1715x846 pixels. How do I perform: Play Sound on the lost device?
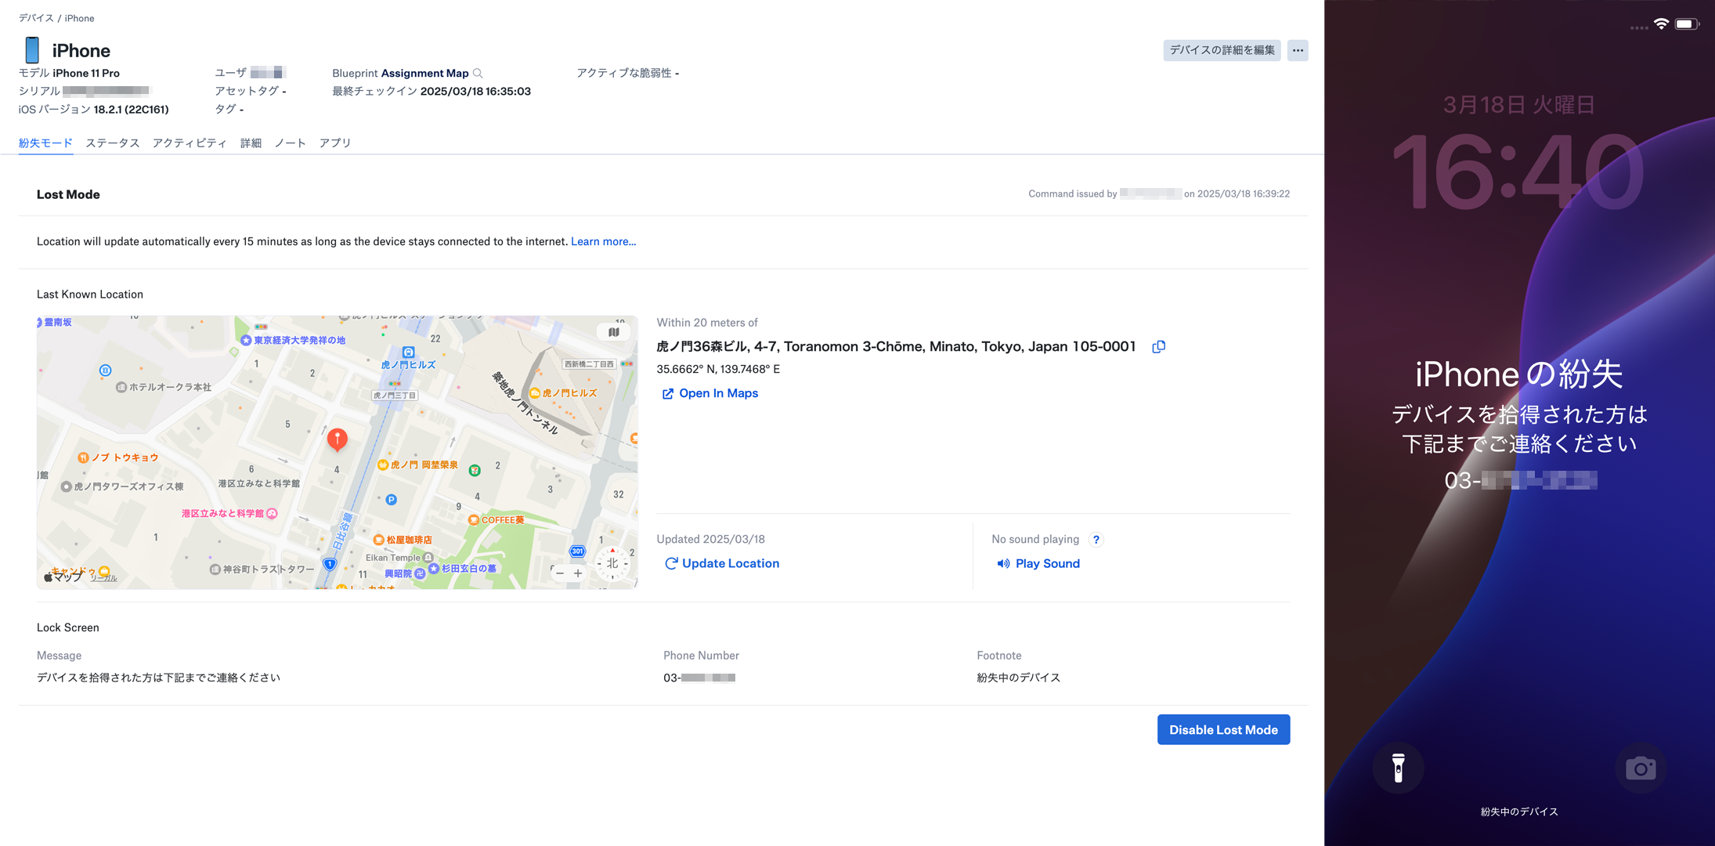1038,563
